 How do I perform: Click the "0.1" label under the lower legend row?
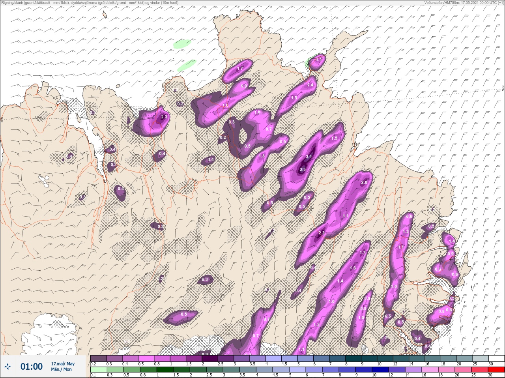tap(93, 375)
